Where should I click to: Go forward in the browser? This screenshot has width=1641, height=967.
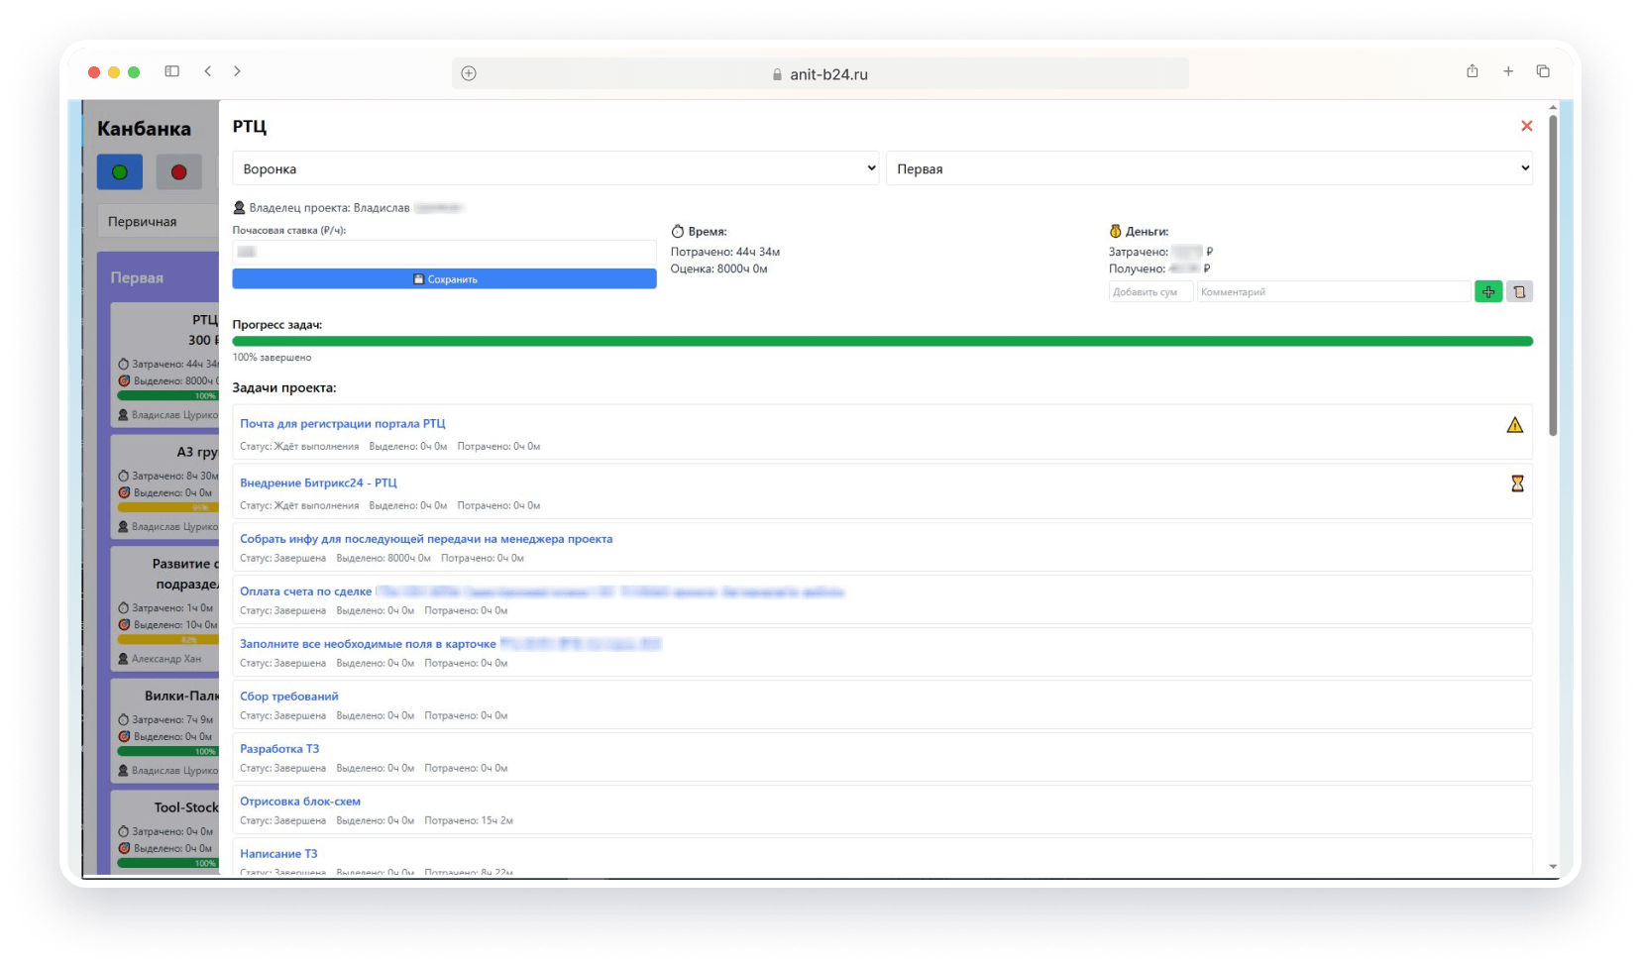237,71
